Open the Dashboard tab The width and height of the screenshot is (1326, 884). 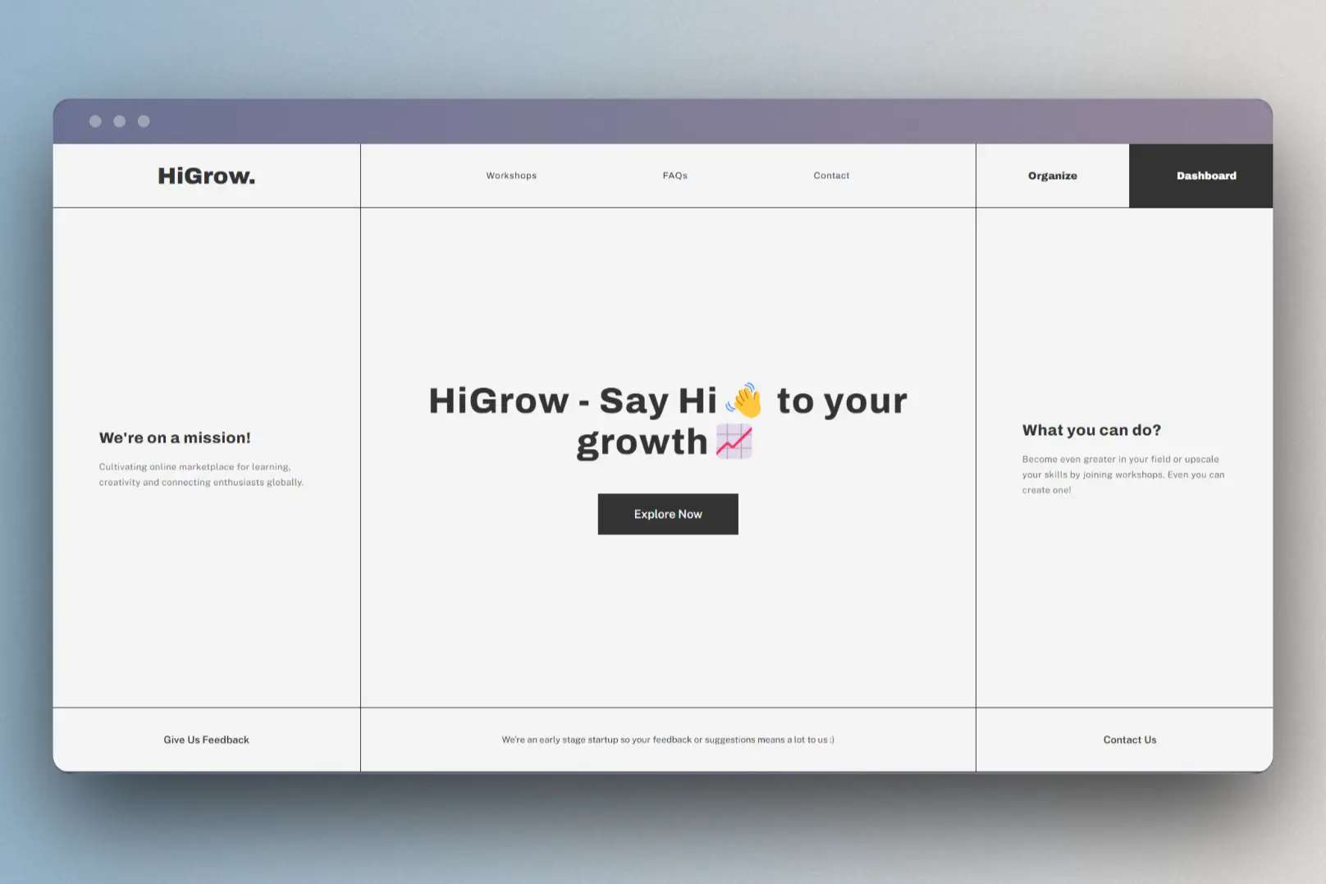[1206, 175]
